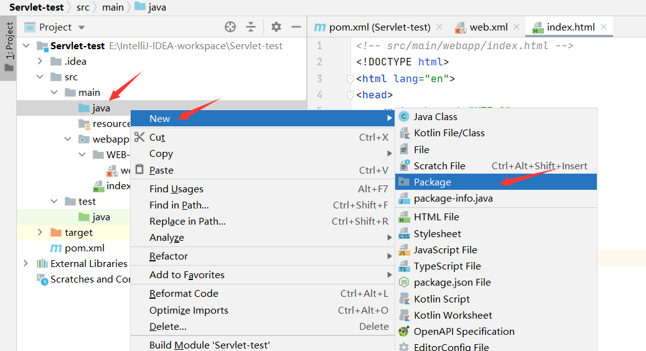Screen dimensions: 646x351
Task: Click the package-info.java icon
Action: pos(404,199)
